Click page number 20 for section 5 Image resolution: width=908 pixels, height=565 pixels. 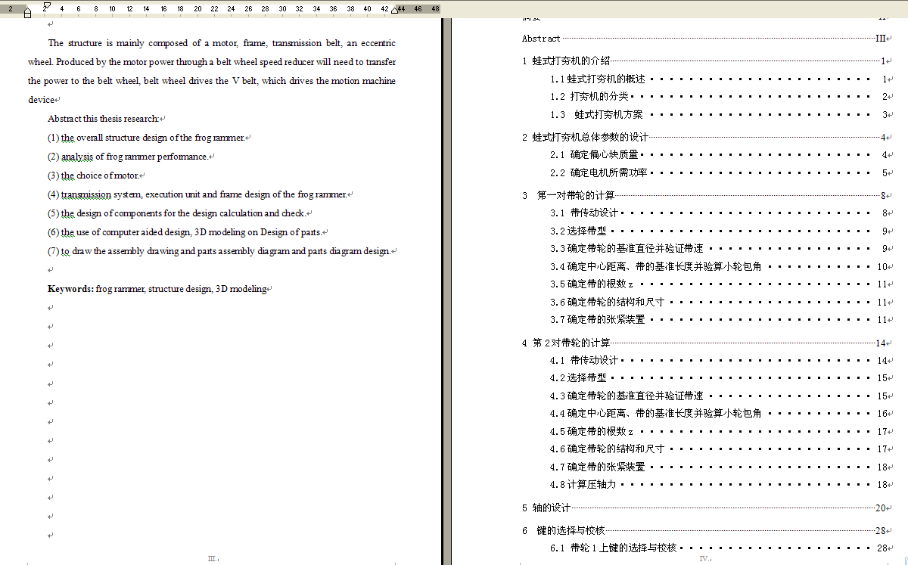pos(881,508)
